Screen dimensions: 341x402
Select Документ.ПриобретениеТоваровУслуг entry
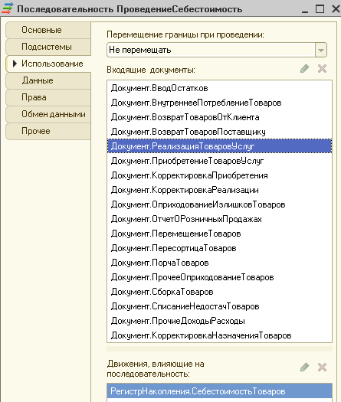(x=219, y=161)
